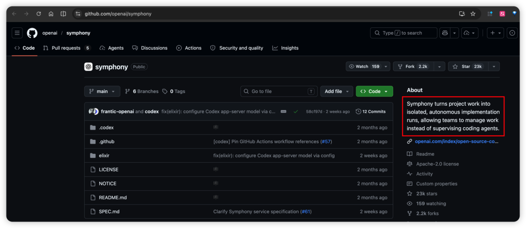Open the browser home icon
The width and height of the screenshot is (526, 228).
click(51, 14)
